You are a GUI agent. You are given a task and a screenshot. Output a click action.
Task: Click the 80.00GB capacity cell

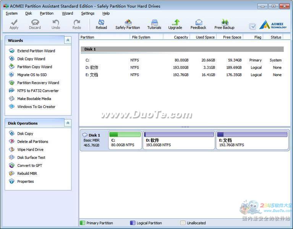(x=181, y=60)
